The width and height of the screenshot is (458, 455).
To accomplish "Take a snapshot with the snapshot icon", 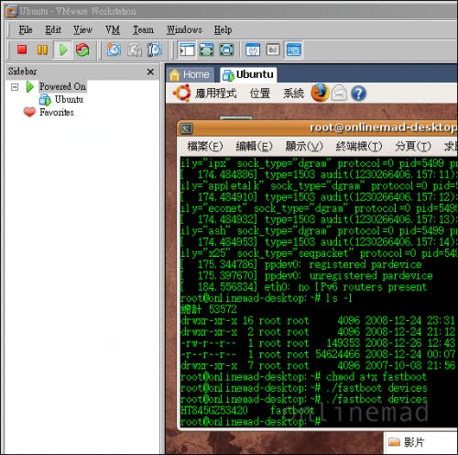I will coord(114,50).
